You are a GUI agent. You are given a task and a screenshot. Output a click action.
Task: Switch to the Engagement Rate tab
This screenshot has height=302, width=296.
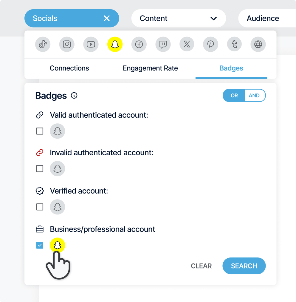[x=150, y=68]
